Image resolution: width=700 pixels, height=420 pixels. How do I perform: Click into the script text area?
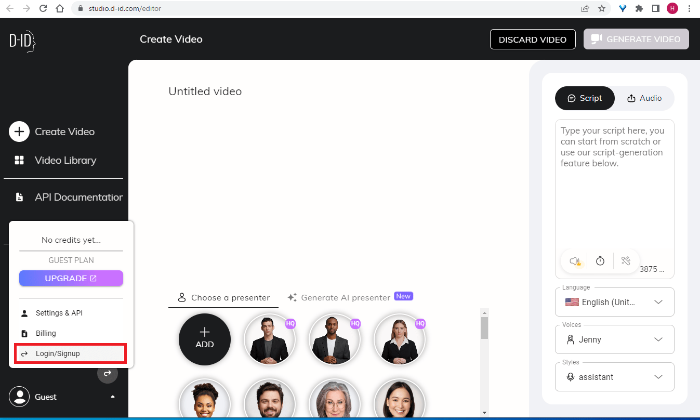tap(614, 185)
